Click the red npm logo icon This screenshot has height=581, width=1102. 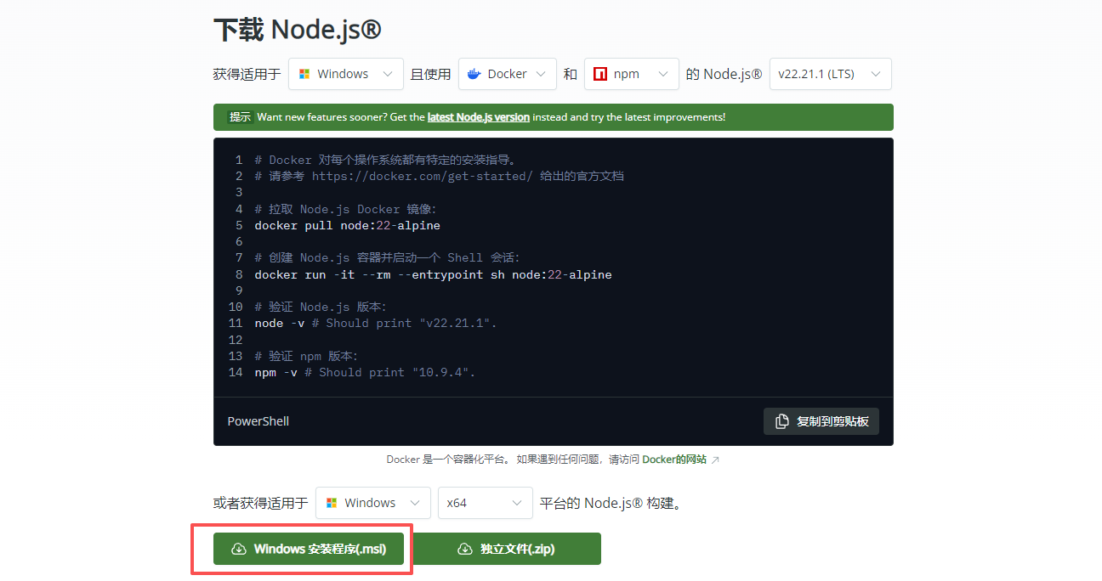pos(600,74)
